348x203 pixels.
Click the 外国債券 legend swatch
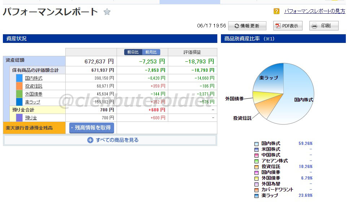coord(256,178)
